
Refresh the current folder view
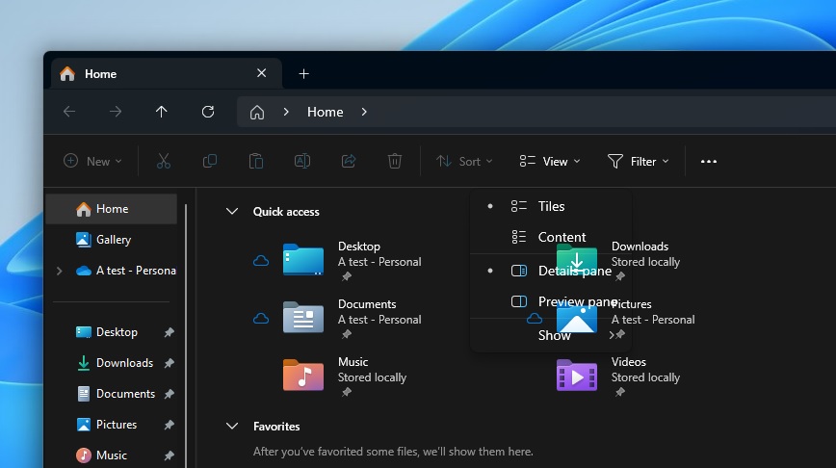208,112
